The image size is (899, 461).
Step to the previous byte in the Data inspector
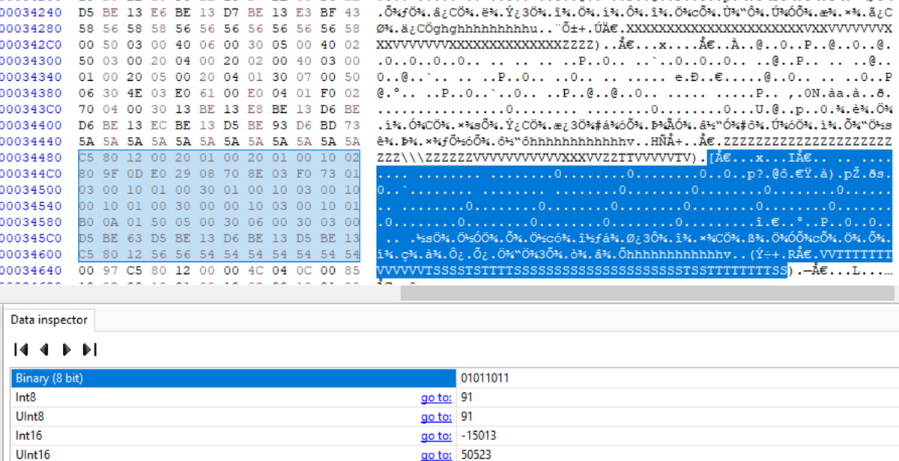click(43, 349)
